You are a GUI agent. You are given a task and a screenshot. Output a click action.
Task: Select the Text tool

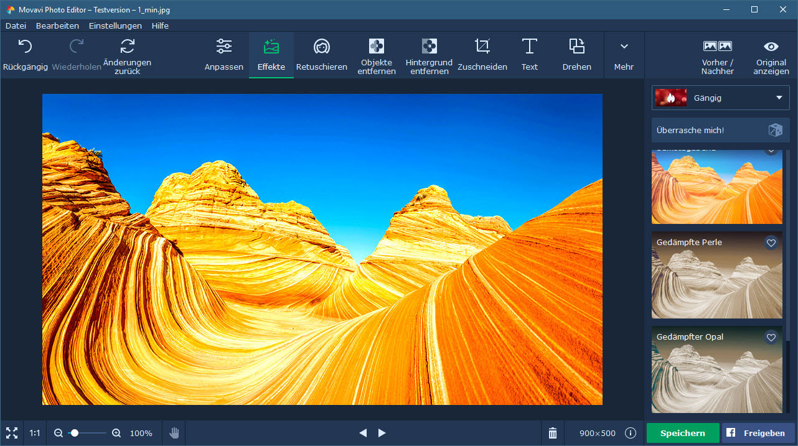click(x=530, y=55)
